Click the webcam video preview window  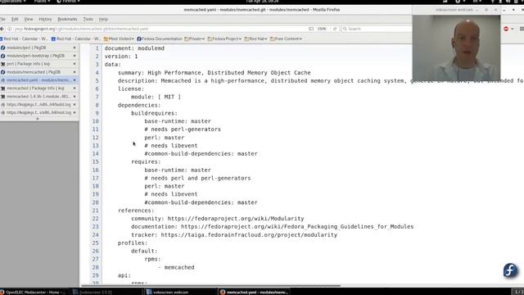[x=456, y=48]
